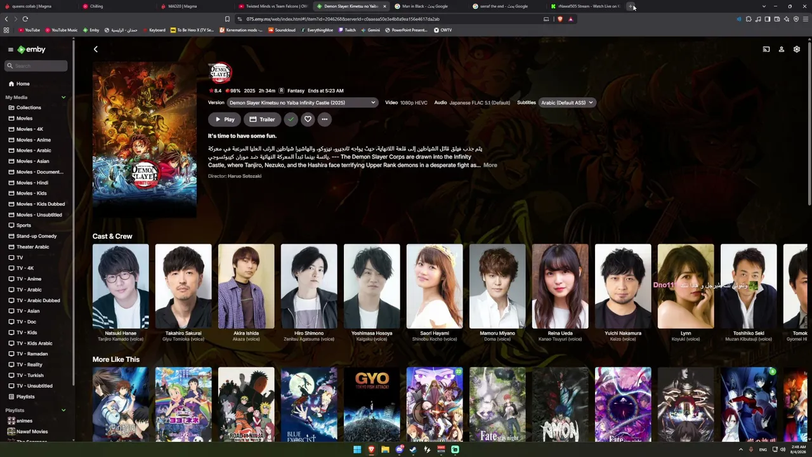
Task: Open Steam from the taskbar
Action: (413, 449)
